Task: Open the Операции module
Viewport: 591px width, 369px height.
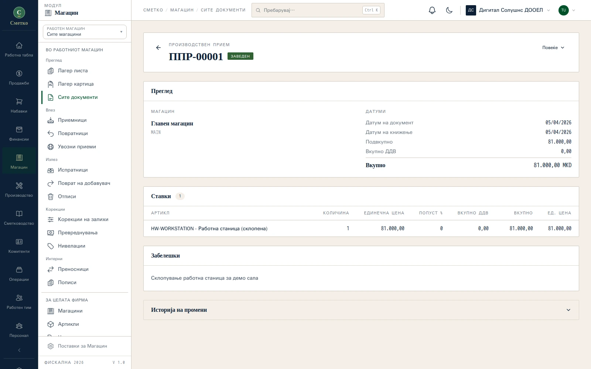Action: coord(19,274)
